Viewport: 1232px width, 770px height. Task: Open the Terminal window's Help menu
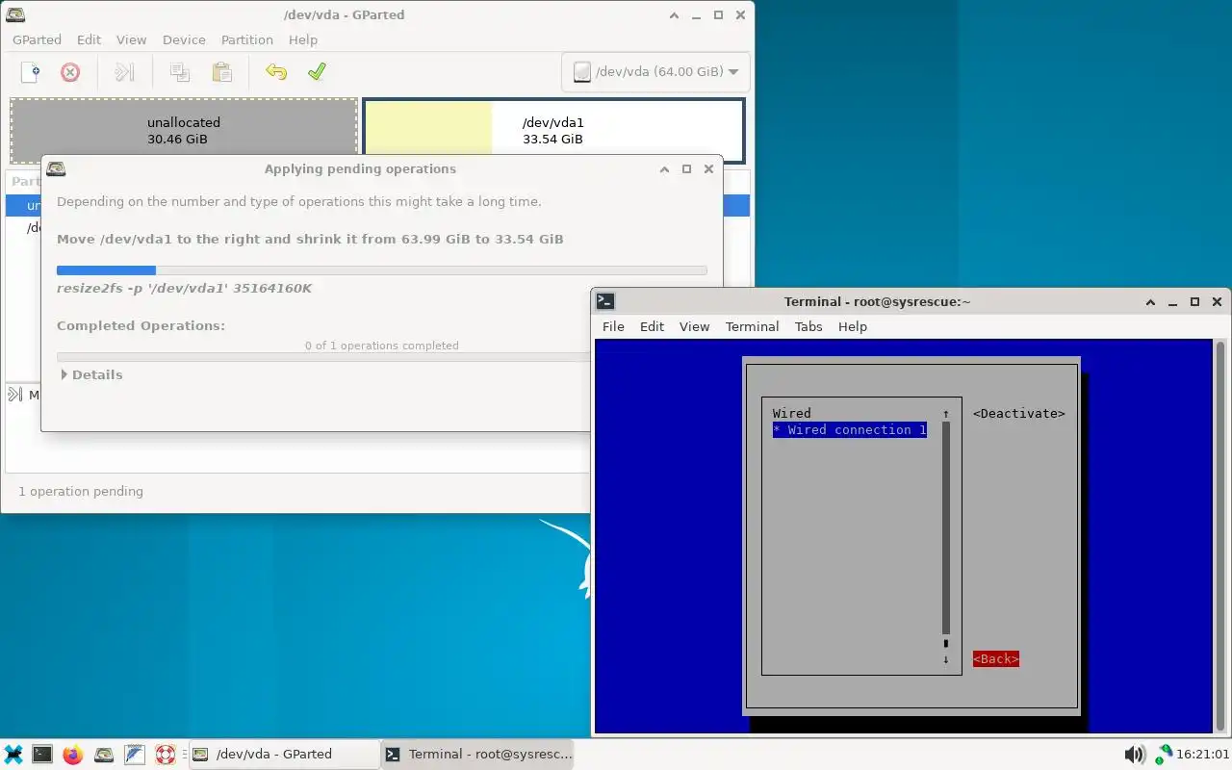click(853, 326)
